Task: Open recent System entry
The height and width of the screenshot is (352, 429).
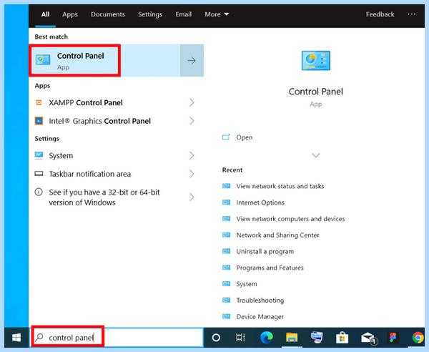Action: click(x=247, y=284)
